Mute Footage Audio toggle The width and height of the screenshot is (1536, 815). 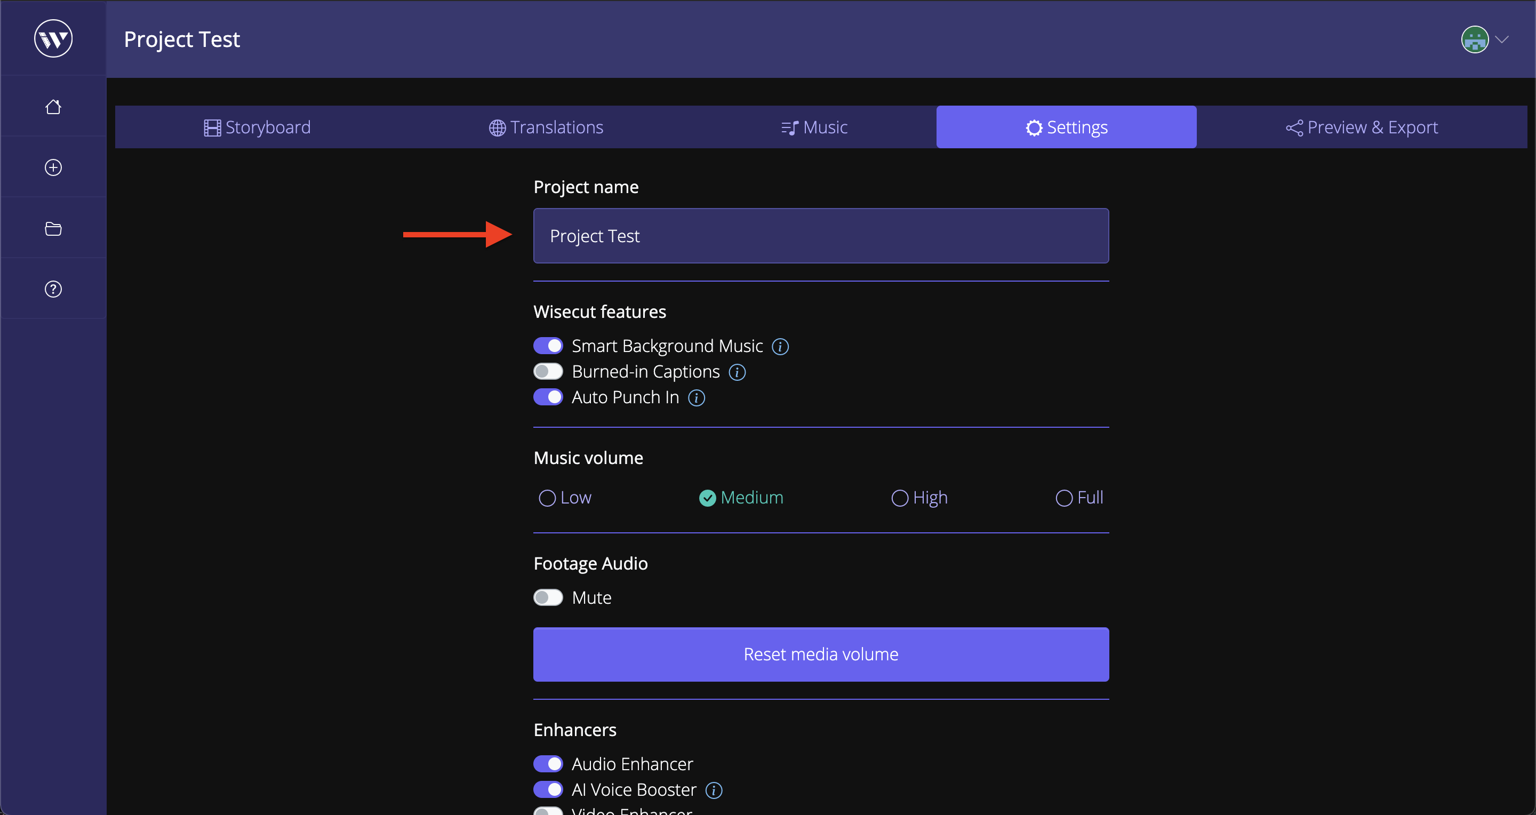[x=548, y=597]
